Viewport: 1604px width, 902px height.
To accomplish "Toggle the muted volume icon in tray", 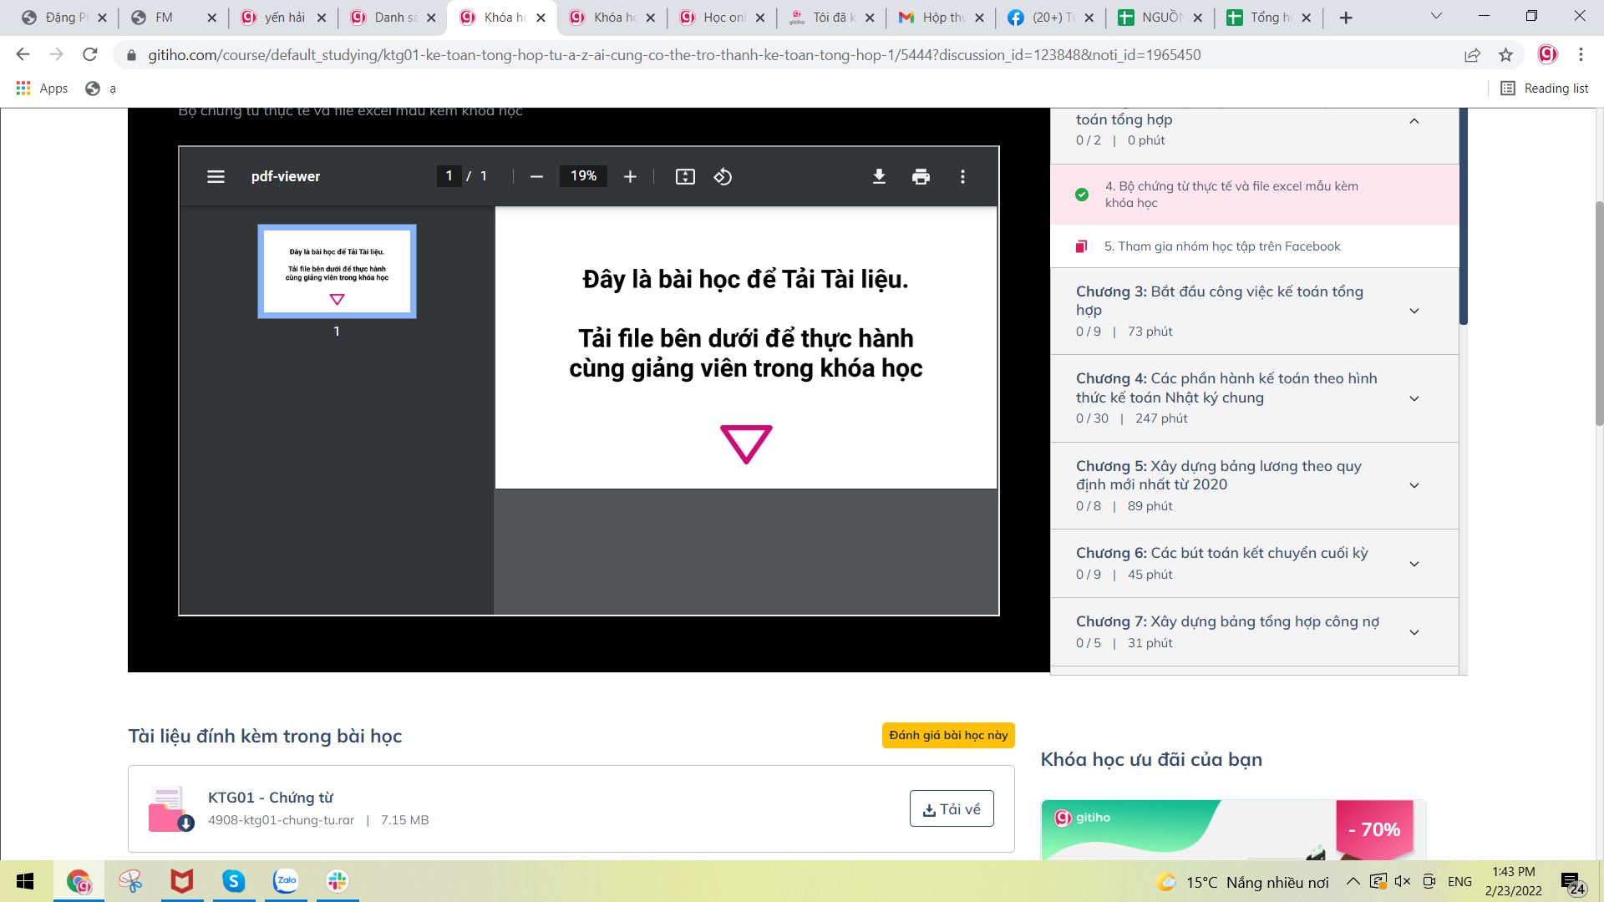I will (x=1403, y=881).
